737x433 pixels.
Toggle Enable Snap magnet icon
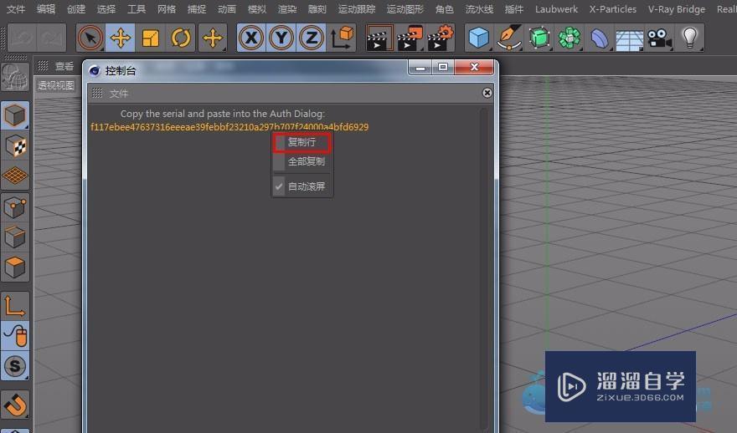(x=14, y=405)
